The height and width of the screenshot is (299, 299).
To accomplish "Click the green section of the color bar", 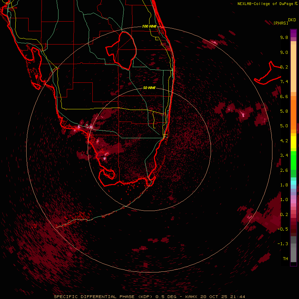I will (293, 164).
